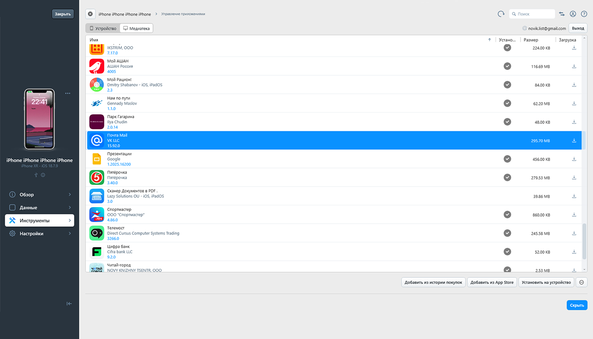Click into the Поиск search field
Image resolution: width=593 pixels, height=339 pixels.
click(532, 14)
